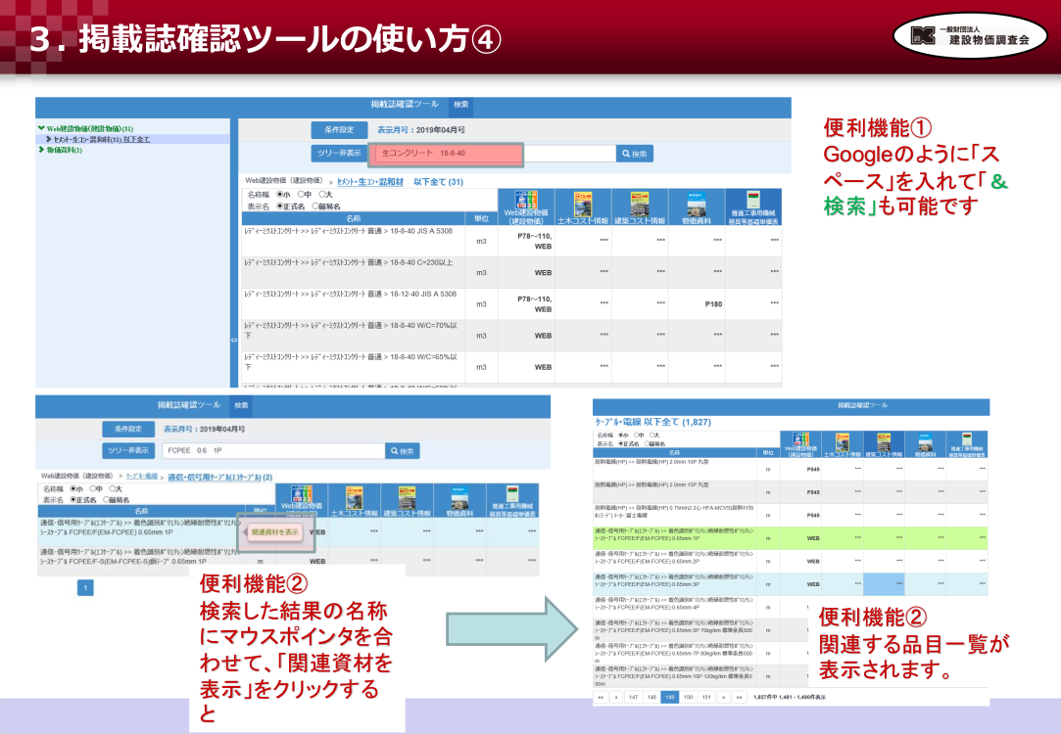The height and width of the screenshot is (734, 1061).
Task: Go to page 148 in ケーブル・電線 pagination
Action: [651, 697]
